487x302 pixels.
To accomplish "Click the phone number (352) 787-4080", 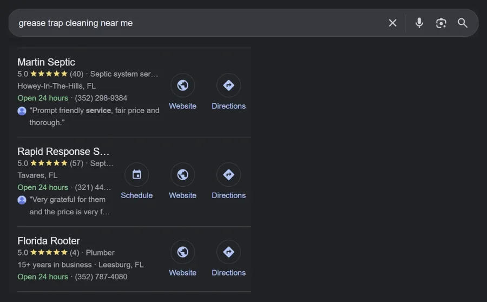I will point(101,277).
